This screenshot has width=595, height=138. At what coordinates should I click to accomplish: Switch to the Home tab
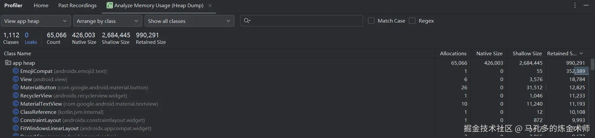41,6
